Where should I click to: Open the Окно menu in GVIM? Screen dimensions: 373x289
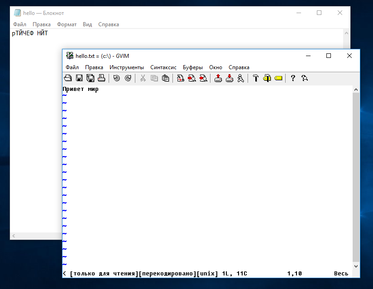coord(215,67)
